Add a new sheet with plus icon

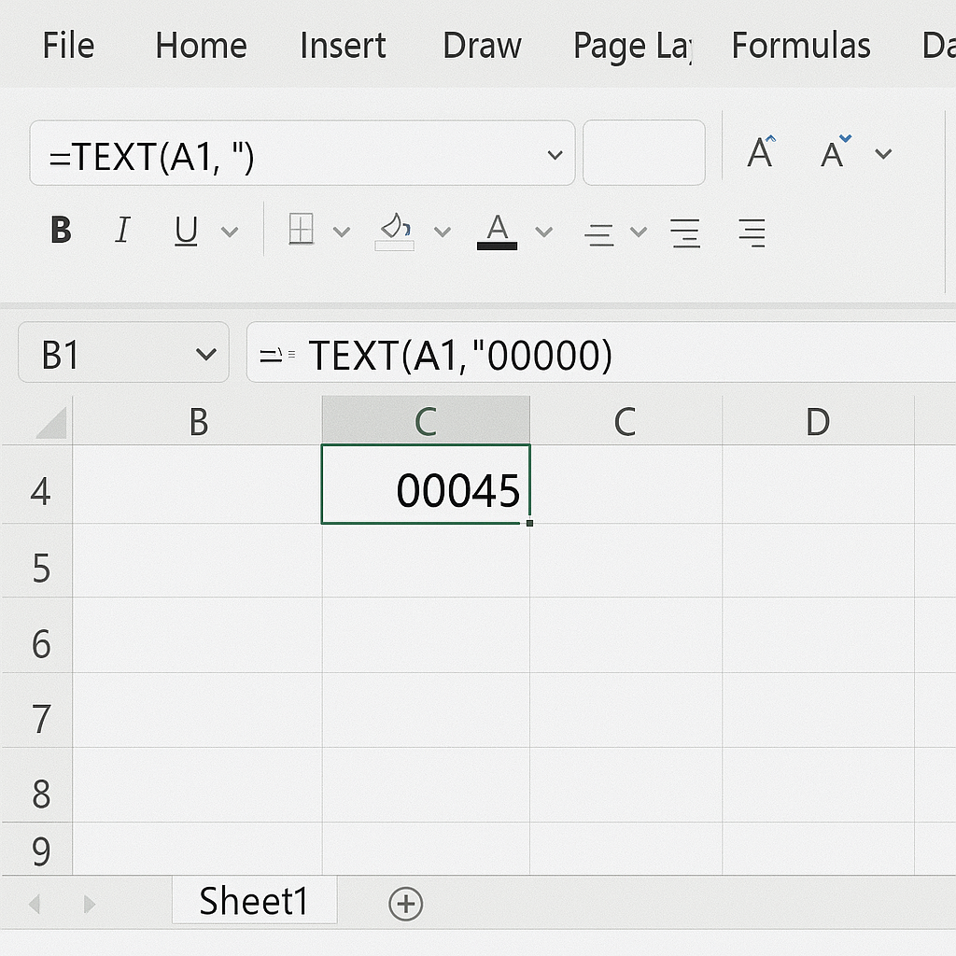tap(405, 903)
